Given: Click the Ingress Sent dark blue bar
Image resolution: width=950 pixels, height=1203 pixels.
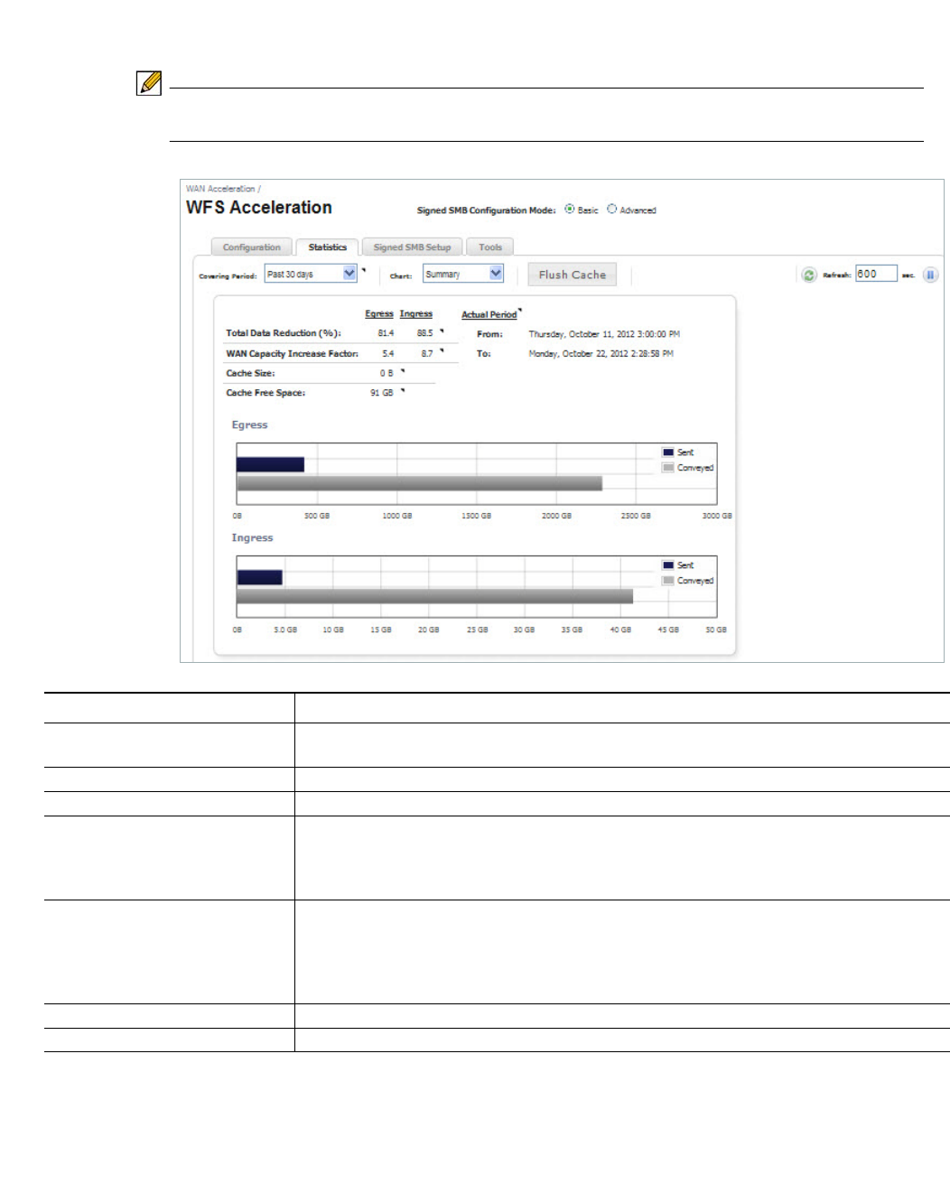Looking at the screenshot, I should [x=259, y=577].
